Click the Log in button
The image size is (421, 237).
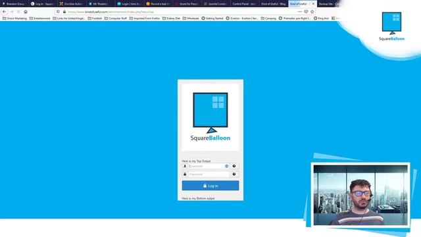(210, 186)
